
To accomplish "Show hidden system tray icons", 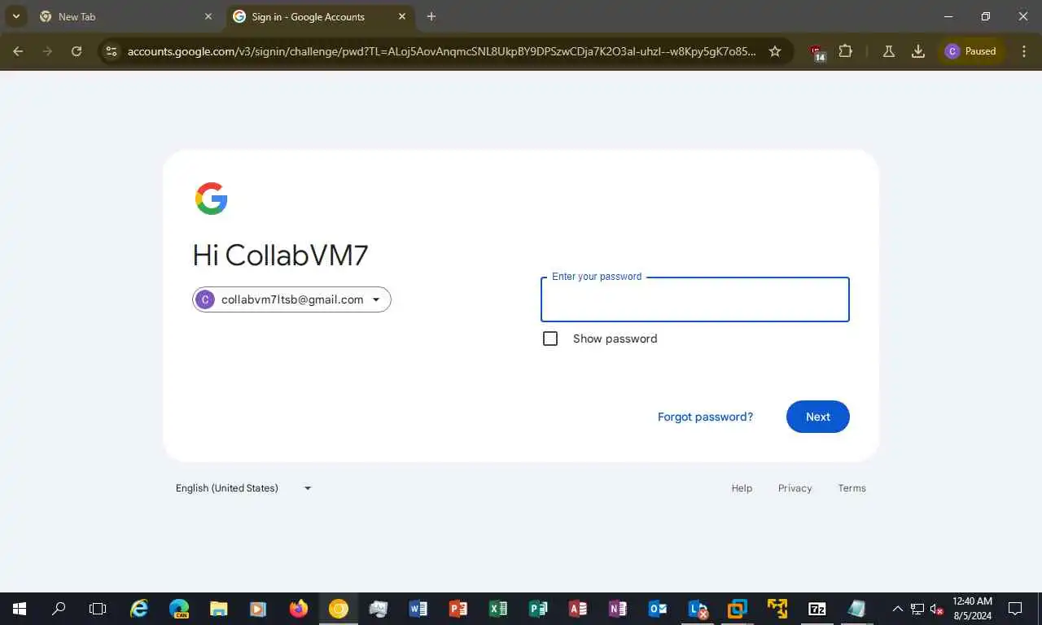I will [x=898, y=609].
